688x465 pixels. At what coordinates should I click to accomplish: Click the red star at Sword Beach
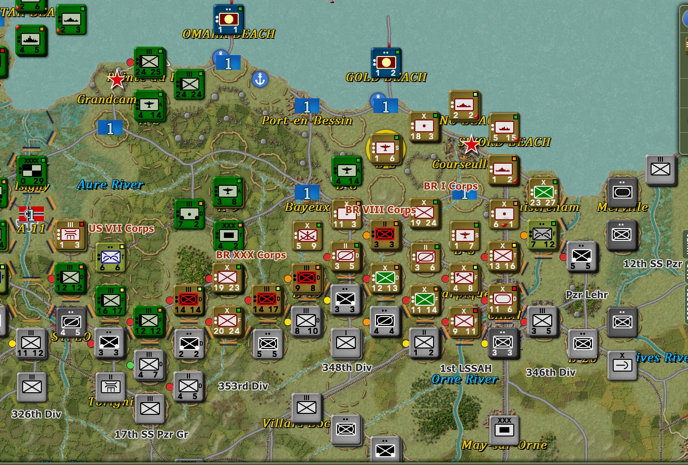(x=471, y=144)
